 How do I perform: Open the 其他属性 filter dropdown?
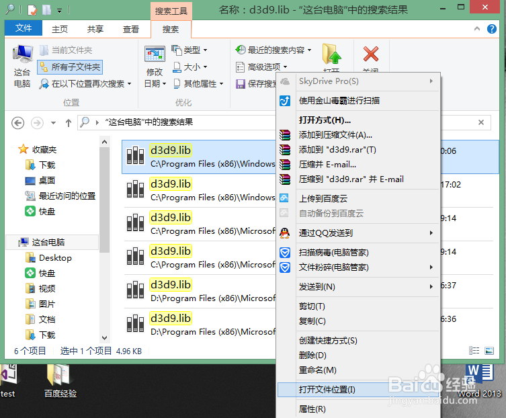click(x=198, y=84)
